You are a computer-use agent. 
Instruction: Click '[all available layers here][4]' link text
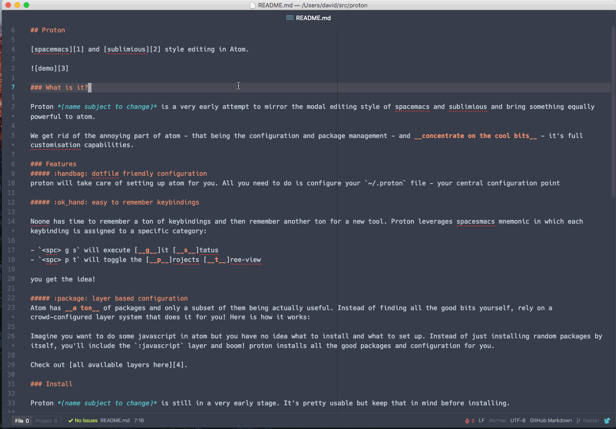coord(127,365)
